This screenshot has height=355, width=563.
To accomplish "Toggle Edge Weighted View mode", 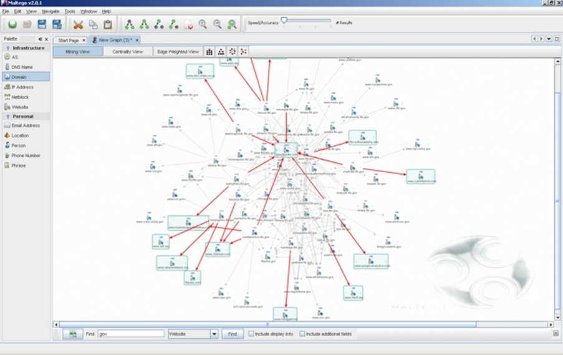I will tap(178, 52).
